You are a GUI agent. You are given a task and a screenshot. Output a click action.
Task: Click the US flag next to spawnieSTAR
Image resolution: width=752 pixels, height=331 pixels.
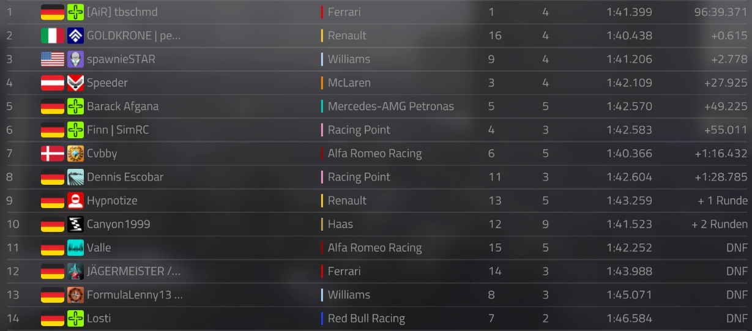(53, 59)
